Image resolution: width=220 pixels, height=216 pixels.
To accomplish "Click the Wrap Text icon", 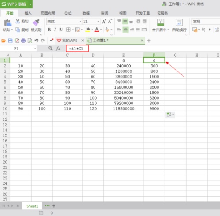I will pyautogui.click(x=179, y=22).
